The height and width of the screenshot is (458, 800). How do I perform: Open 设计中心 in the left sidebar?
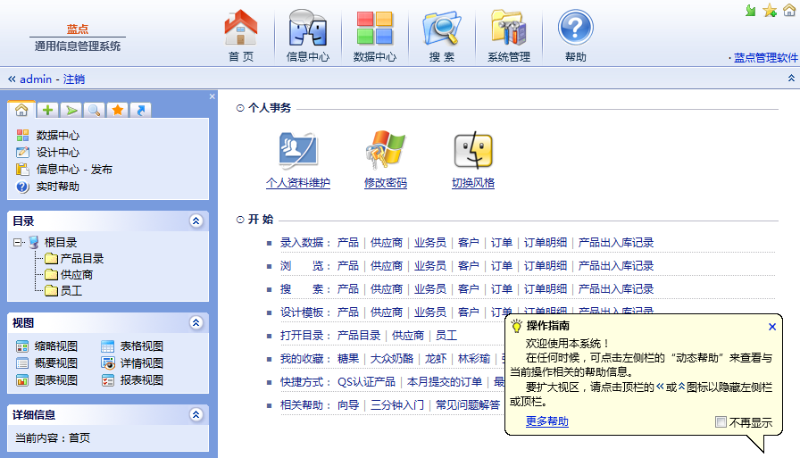point(48,152)
